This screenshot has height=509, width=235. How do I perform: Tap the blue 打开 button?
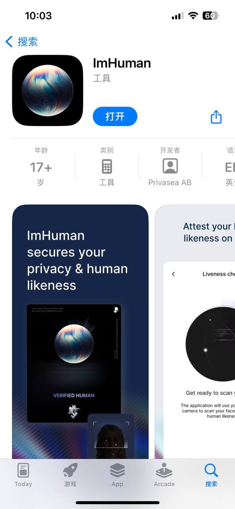(115, 117)
